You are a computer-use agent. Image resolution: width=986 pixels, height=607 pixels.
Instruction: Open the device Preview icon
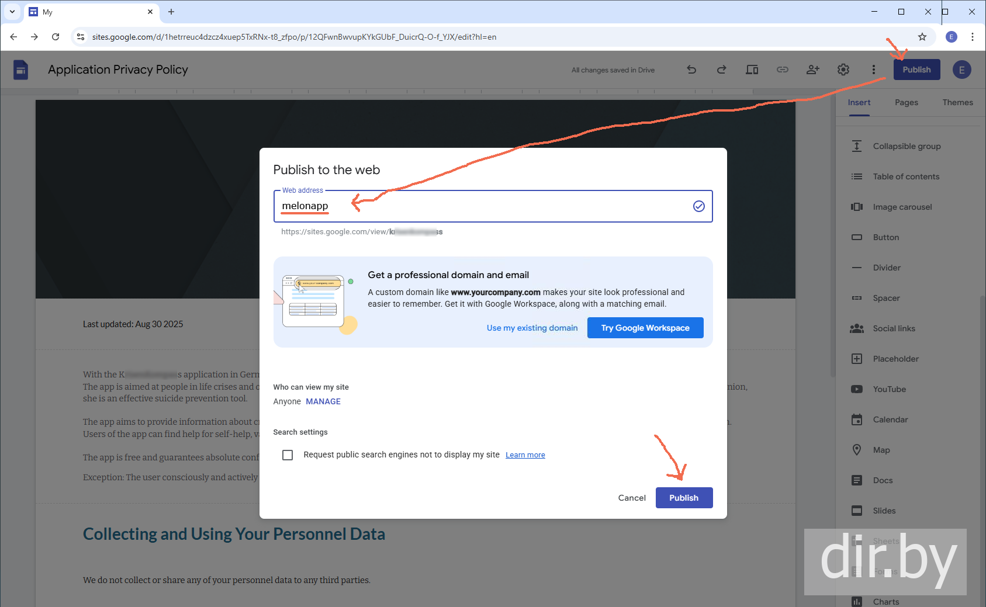[752, 70]
